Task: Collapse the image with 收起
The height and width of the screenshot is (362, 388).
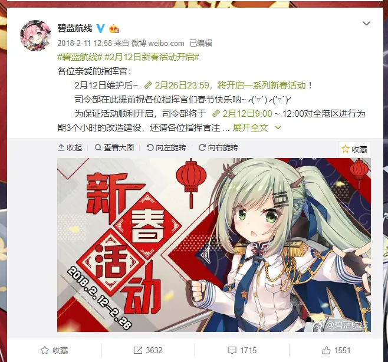Action: point(70,147)
